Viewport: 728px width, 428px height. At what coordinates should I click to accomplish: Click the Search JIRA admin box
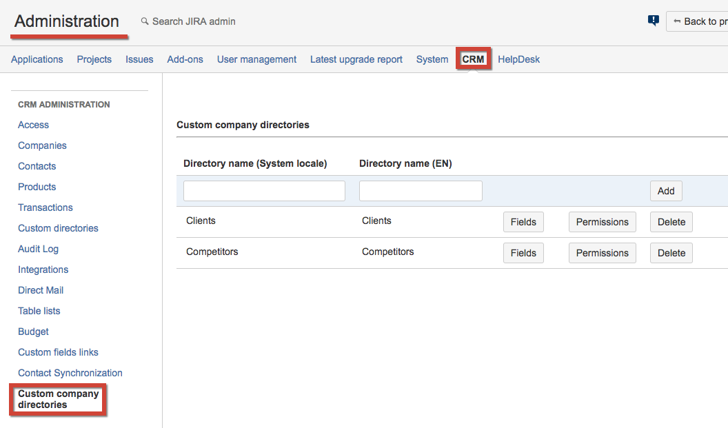[x=194, y=21]
